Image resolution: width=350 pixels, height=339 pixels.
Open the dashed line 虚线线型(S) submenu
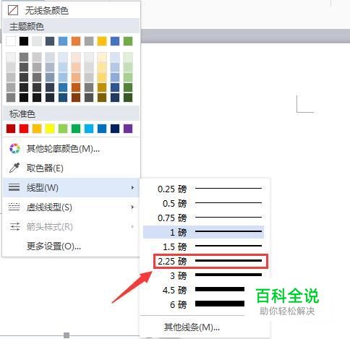click(72, 207)
